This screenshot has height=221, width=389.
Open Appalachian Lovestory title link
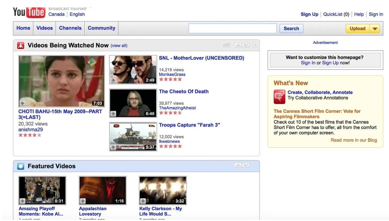(93, 211)
